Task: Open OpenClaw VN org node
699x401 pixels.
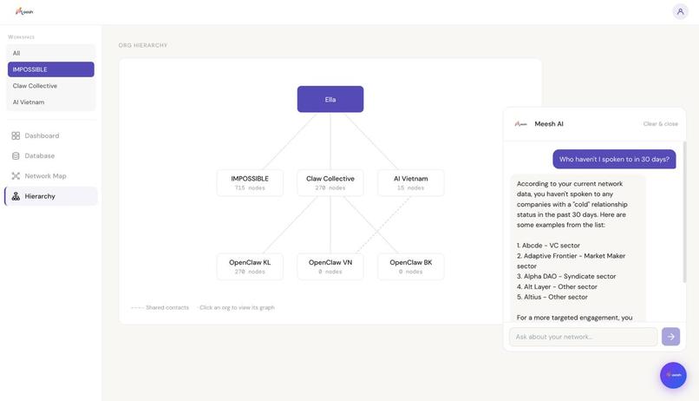Action: click(330, 266)
